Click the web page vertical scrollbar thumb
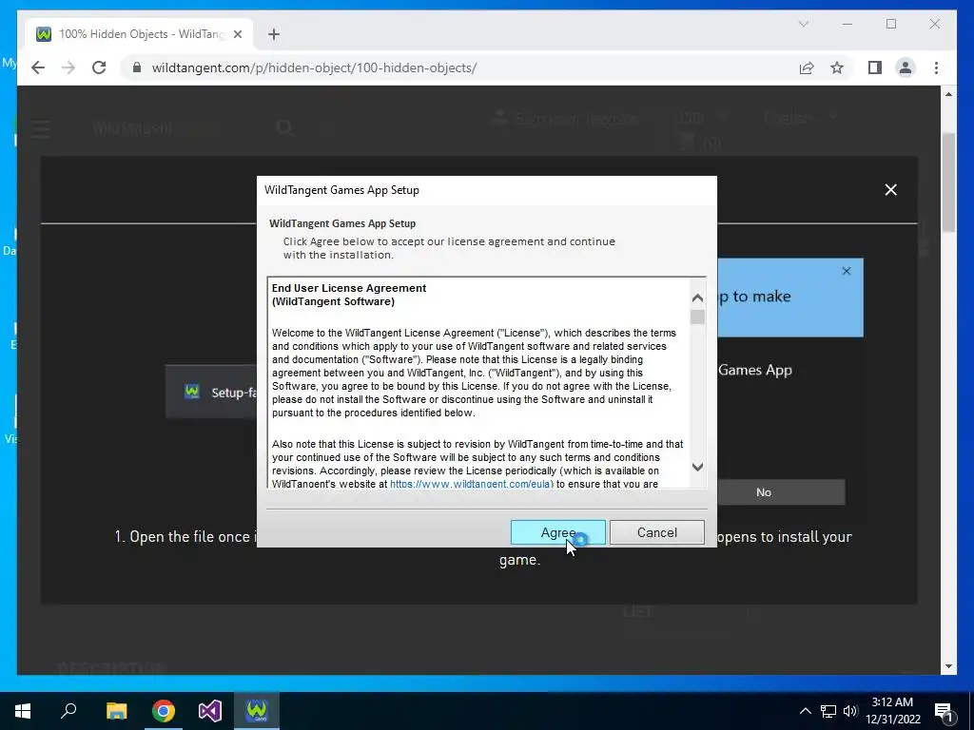974x730 pixels. (x=948, y=183)
